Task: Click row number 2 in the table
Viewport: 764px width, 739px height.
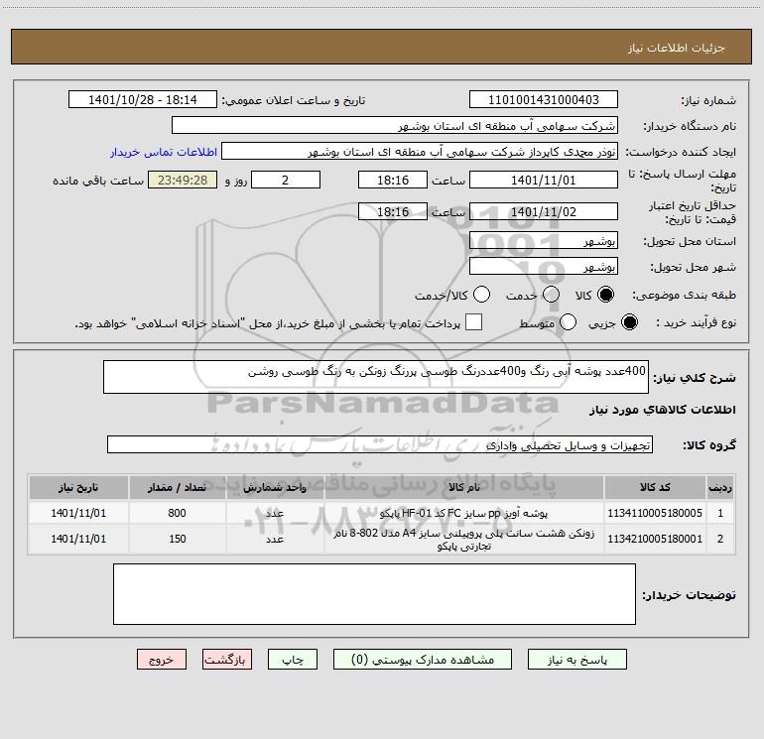Action: (x=720, y=539)
